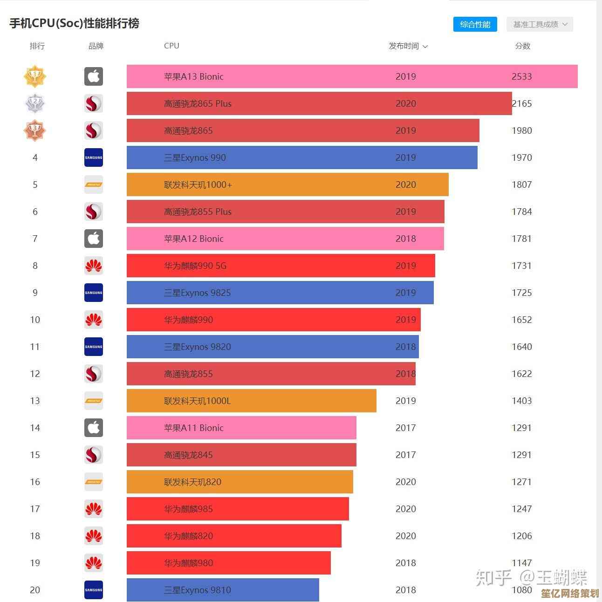602x602 pixels.
Task: Click the Snapdragon logo beside 骁龙865 Plus
Action: [94, 103]
